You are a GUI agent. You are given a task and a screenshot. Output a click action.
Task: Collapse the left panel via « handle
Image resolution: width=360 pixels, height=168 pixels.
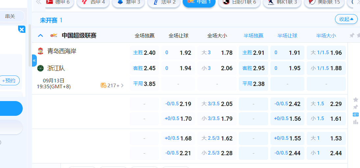[x=34, y=60]
